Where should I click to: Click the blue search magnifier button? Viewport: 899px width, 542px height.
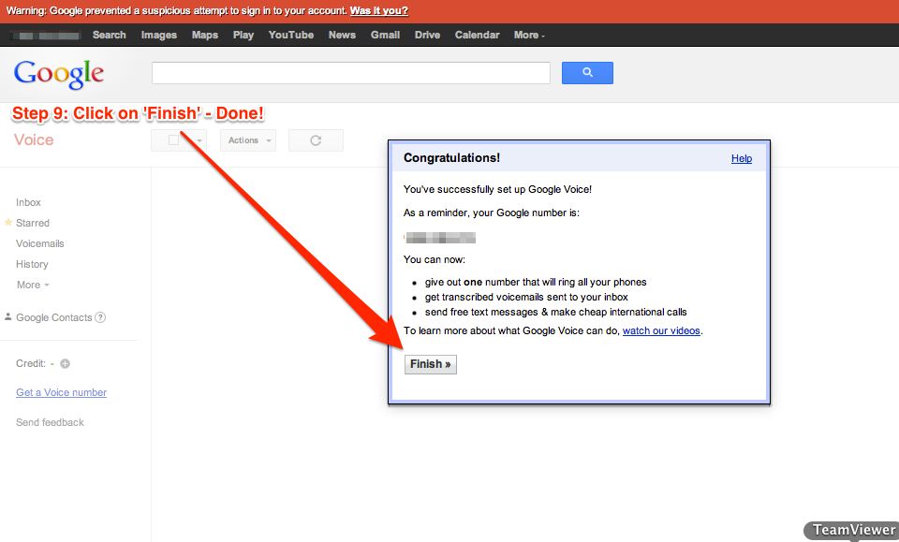[x=587, y=72]
